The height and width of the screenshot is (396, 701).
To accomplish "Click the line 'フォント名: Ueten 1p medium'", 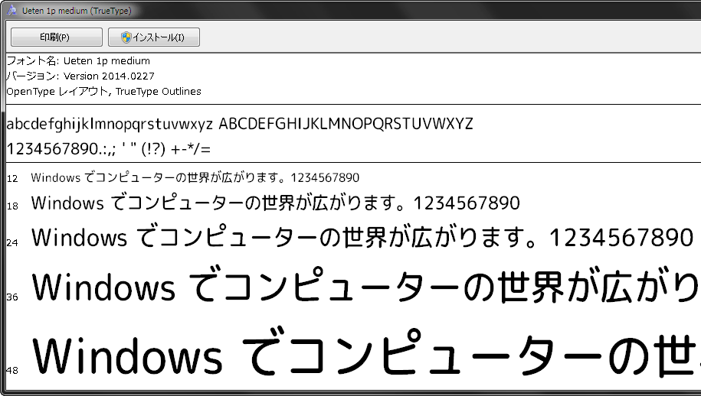I will coord(78,60).
